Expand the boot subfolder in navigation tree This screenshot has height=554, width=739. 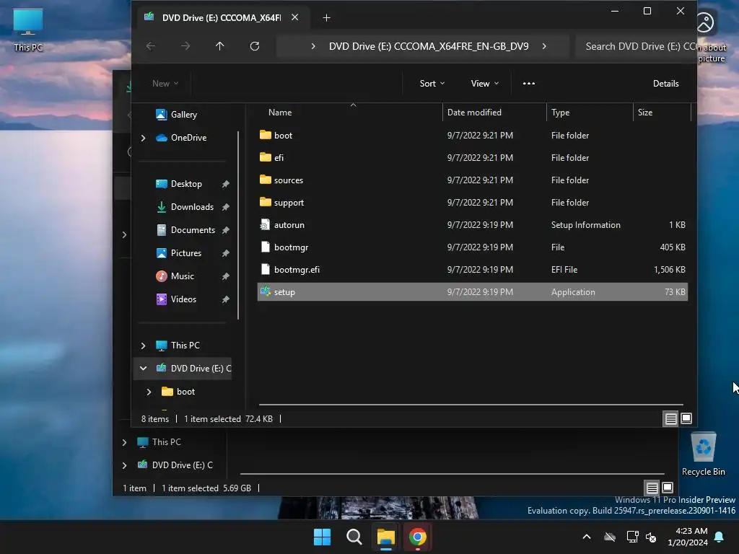tap(149, 392)
